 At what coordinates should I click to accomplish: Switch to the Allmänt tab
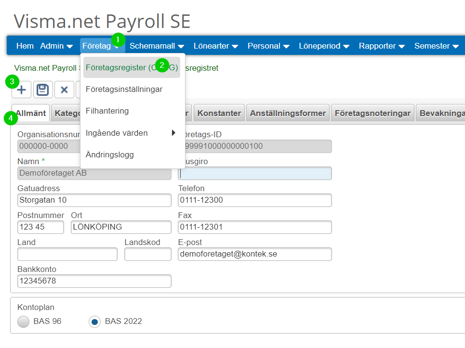point(31,113)
